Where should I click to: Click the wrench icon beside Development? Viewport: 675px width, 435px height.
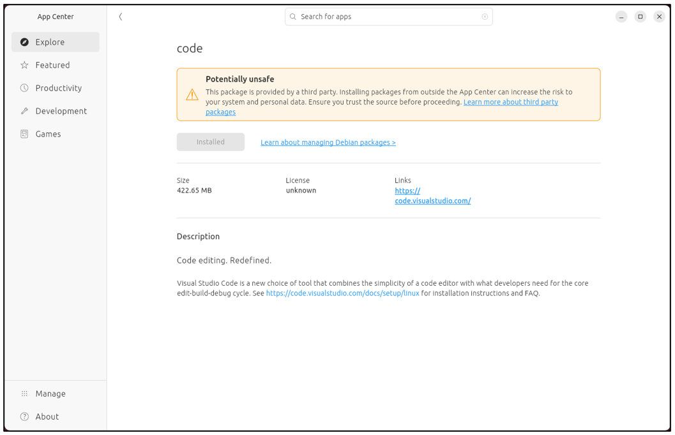pos(24,111)
